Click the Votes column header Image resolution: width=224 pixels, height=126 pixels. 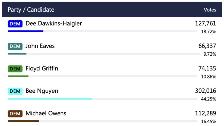click(x=210, y=10)
